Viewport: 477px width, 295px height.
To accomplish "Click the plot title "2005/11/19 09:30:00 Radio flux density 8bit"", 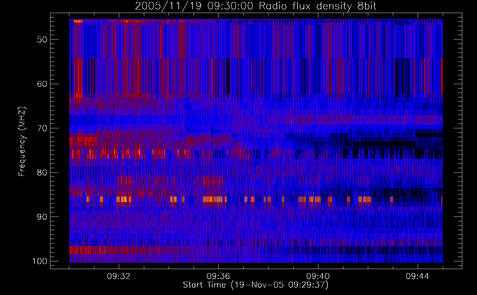I will pyautogui.click(x=256, y=6).
